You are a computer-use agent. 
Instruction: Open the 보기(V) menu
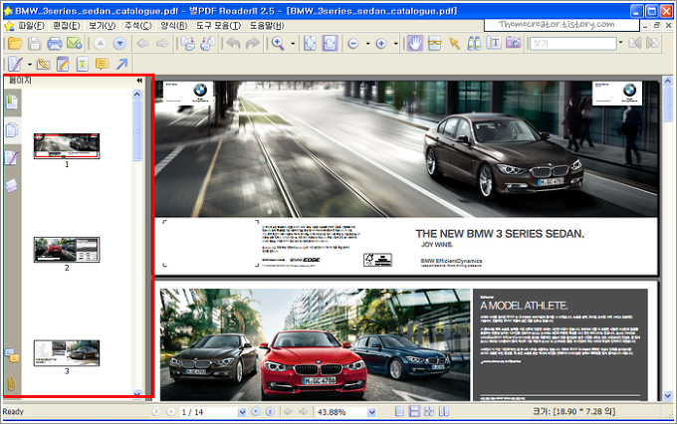103,26
